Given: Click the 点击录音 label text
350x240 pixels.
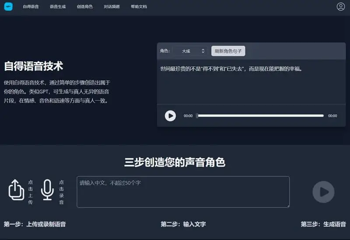Looking at the screenshot, I should click(x=61, y=192).
